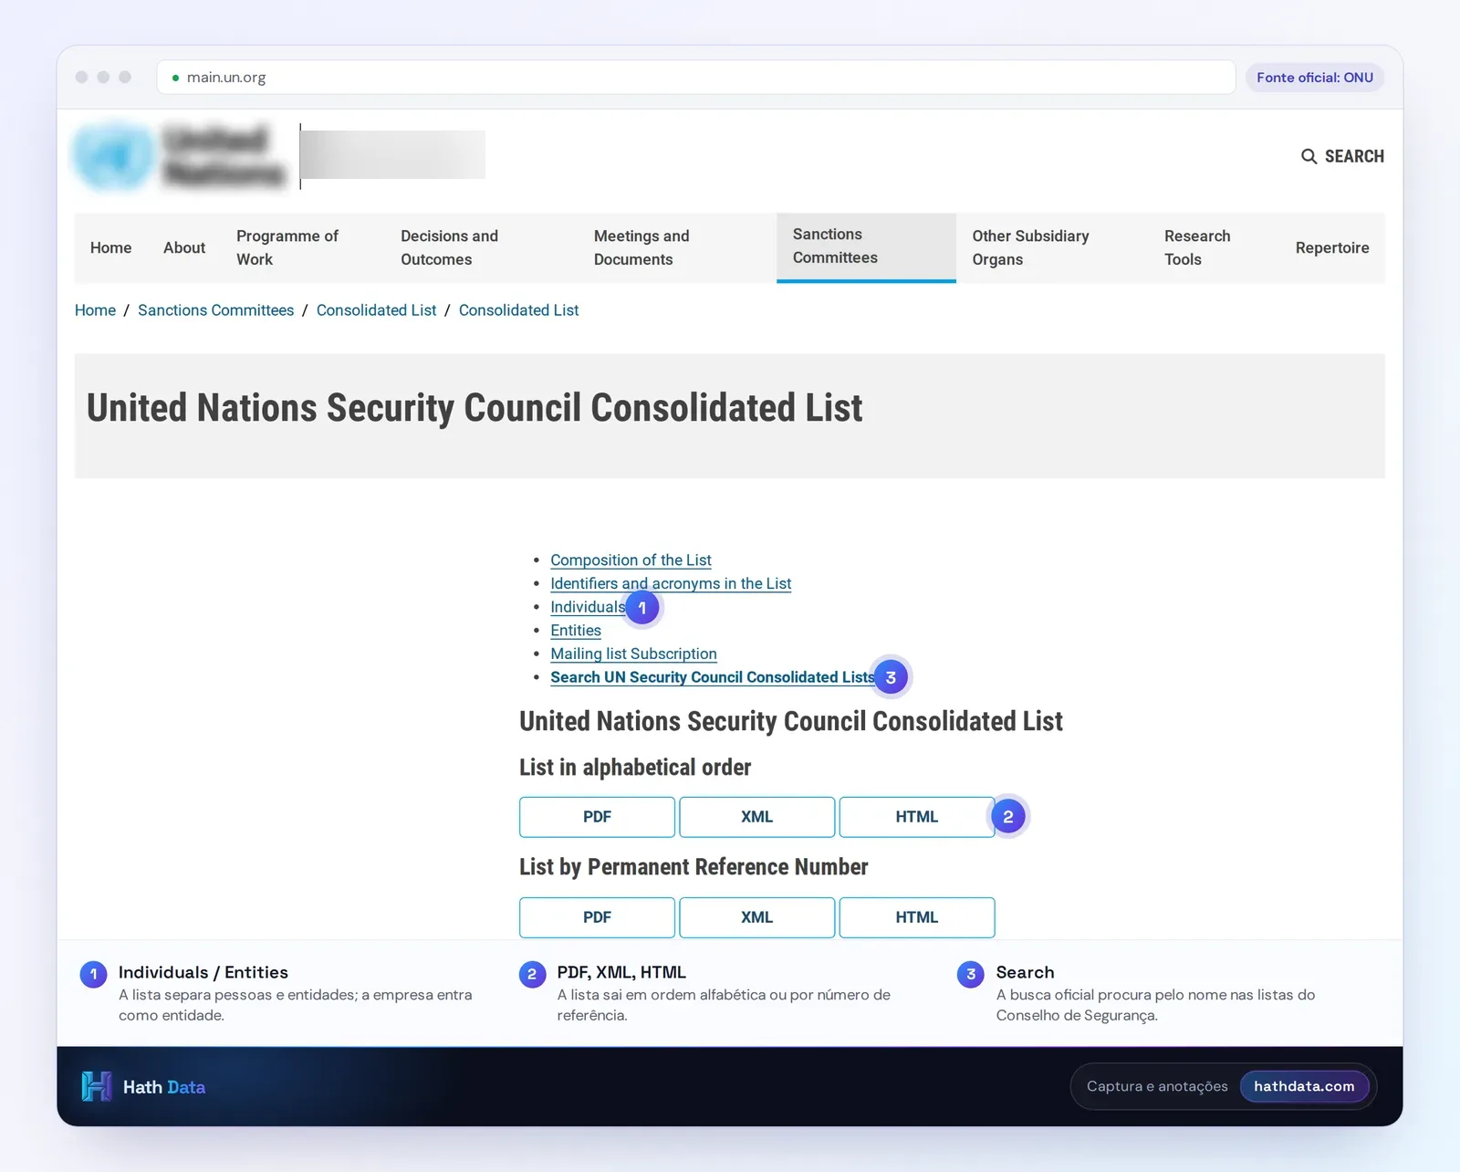This screenshot has width=1460, height=1172.
Task: Click the main.un.org address bar
Action: click(696, 78)
